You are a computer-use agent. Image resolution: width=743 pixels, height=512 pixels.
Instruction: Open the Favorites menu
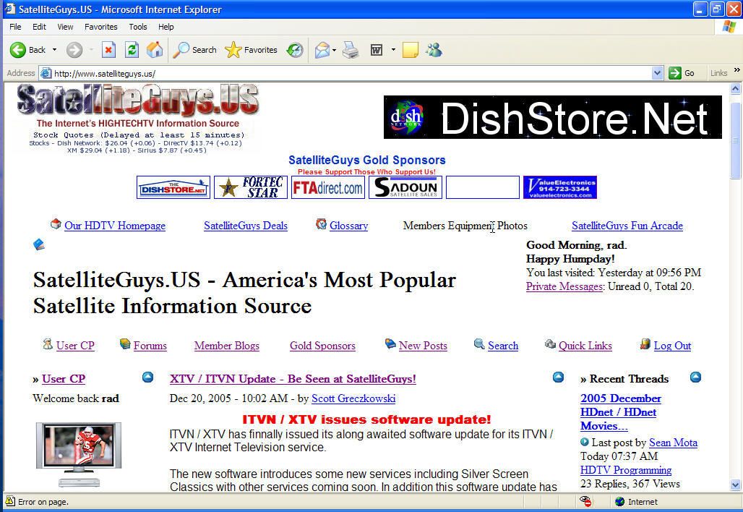(x=101, y=27)
